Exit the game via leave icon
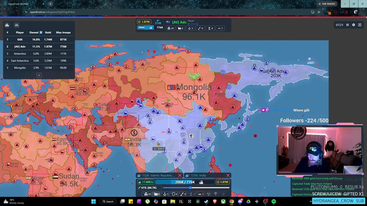The height and width of the screenshot is (206, 367). 360,25
